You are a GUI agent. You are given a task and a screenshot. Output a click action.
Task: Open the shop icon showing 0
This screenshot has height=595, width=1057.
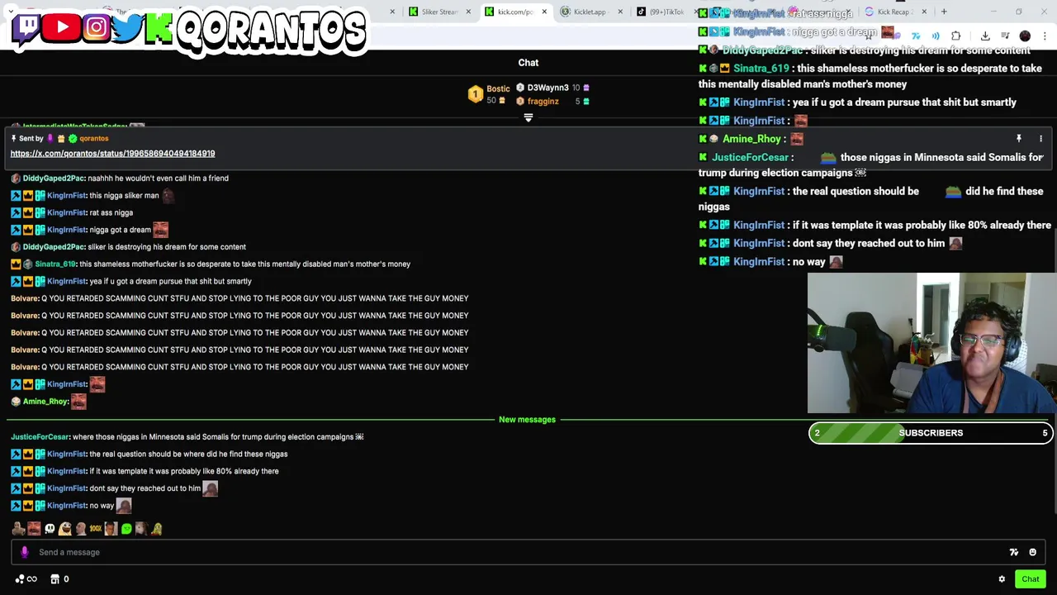60,579
